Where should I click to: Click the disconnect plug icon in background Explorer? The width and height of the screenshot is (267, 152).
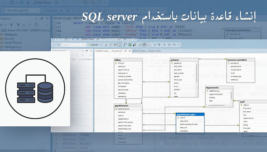pyautogui.click(x=18, y=25)
